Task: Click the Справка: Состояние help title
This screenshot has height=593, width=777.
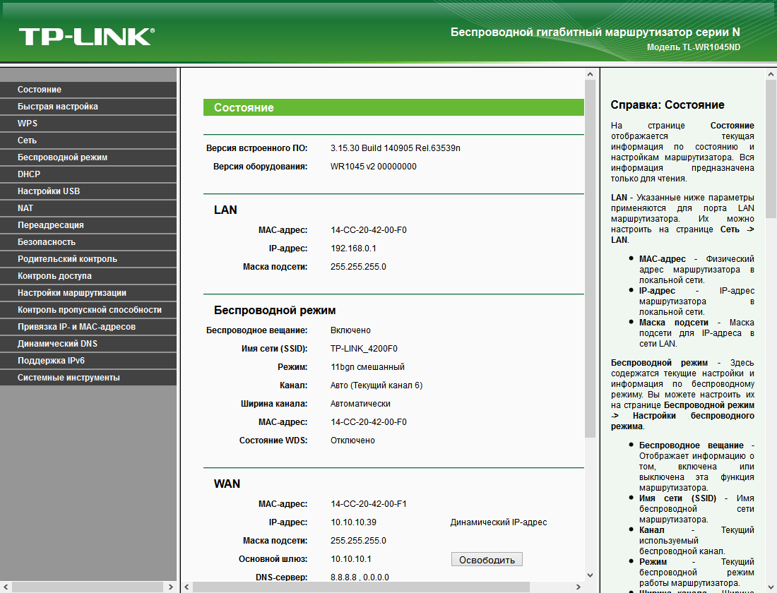Action: (668, 105)
